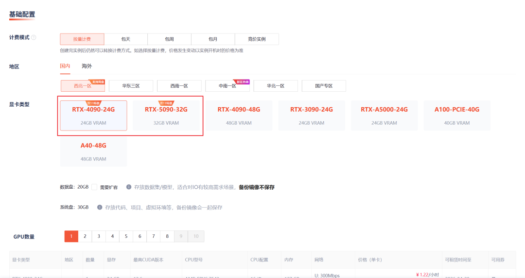The height and width of the screenshot is (278, 525).
Task: Choose the 西北一区 region
Action: point(83,86)
